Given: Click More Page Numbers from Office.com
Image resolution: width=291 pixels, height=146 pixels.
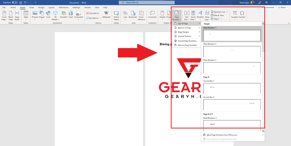Looking at the screenshot, I should click(x=233, y=135).
